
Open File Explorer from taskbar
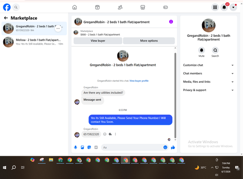[x=51, y=160]
